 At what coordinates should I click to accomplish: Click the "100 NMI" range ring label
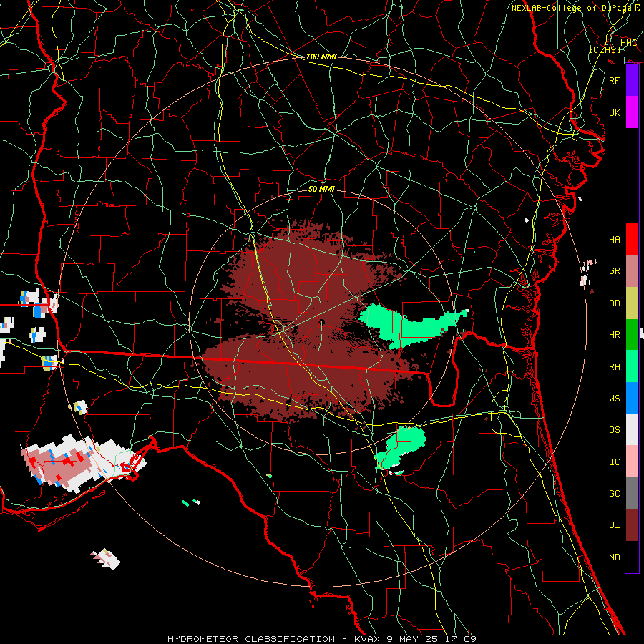(x=321, y=57)
